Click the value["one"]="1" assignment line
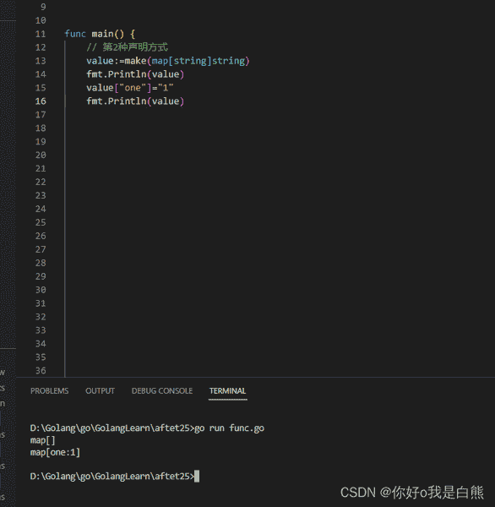This screenshot has width=495, height=507. pos(129,88)
